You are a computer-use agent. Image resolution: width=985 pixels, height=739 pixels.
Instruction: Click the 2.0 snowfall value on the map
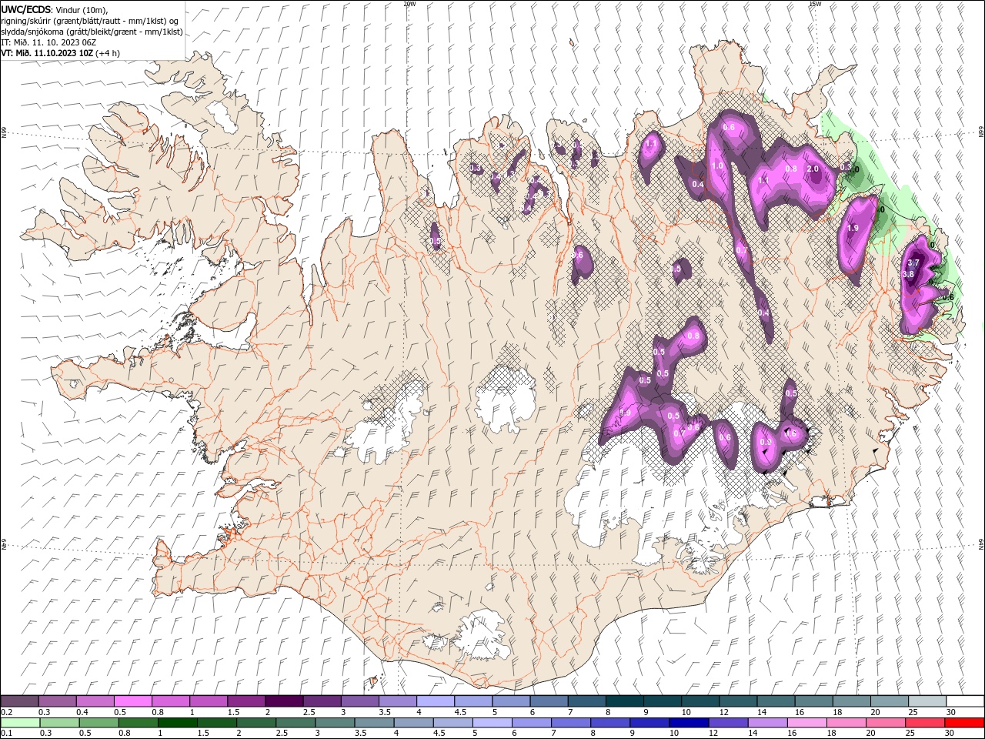pos(812,169)
